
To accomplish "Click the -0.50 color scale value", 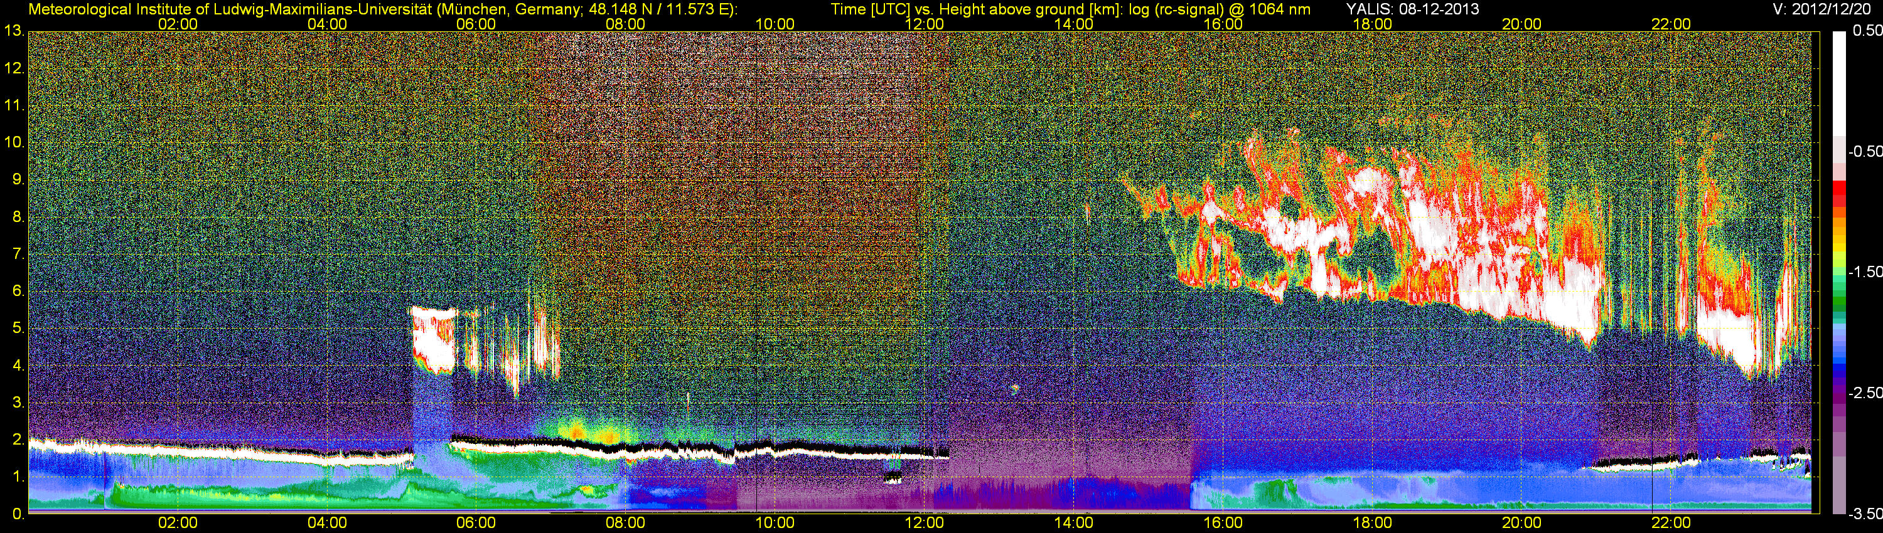I will click(x=1865, y=151).
